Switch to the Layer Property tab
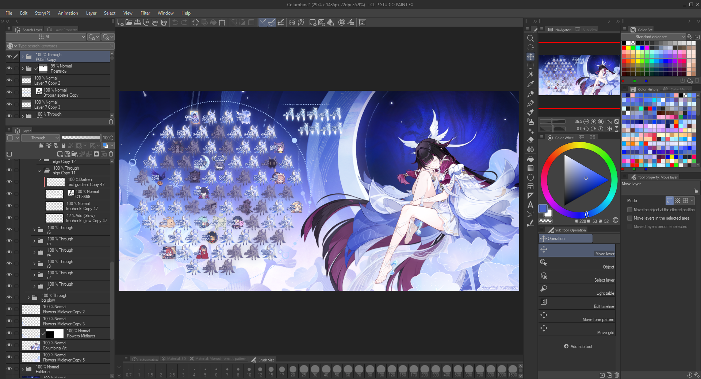This screenshot has width=701, height=379. 62,30
